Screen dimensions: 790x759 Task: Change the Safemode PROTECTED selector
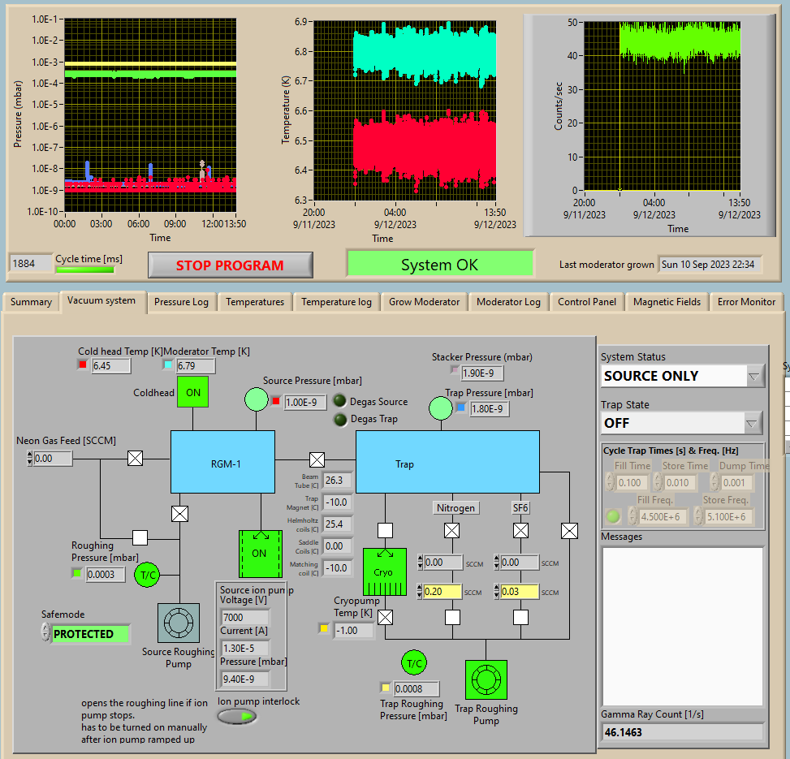point(89,634)
